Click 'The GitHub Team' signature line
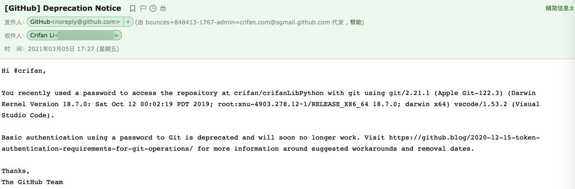575x189 pixels. [x=32, y=182]
